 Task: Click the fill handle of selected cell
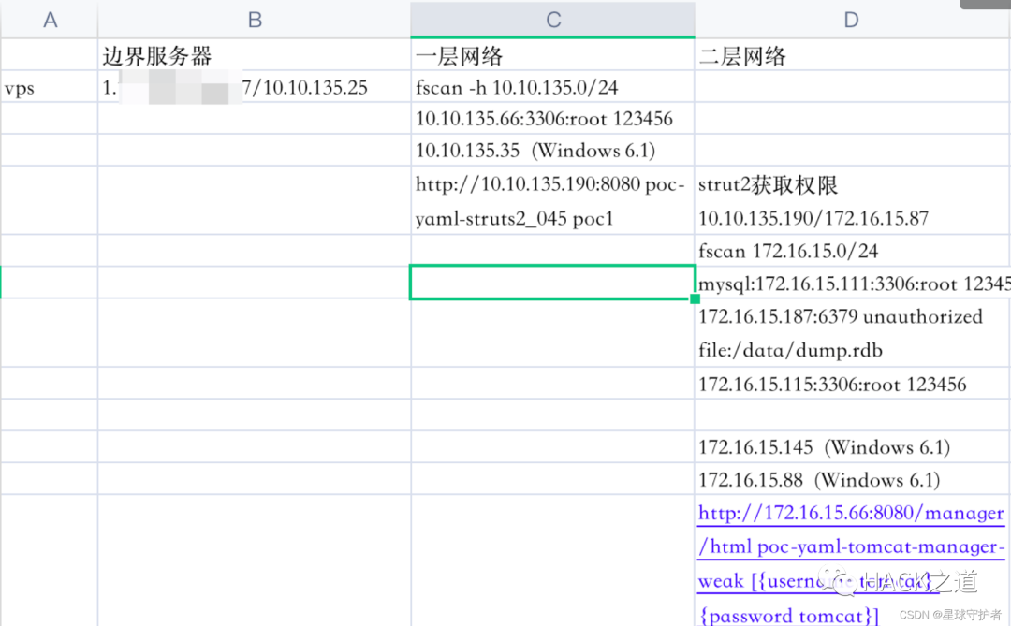click(x=695, y=298)
